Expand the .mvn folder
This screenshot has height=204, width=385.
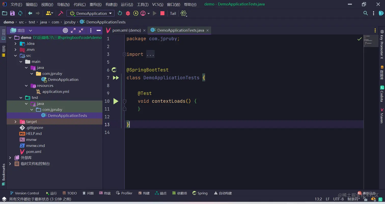click(x=16, y=50)
